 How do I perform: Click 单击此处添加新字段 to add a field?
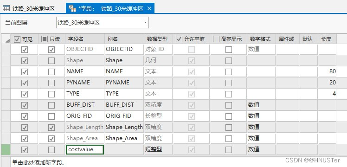[x=39, y=163]
